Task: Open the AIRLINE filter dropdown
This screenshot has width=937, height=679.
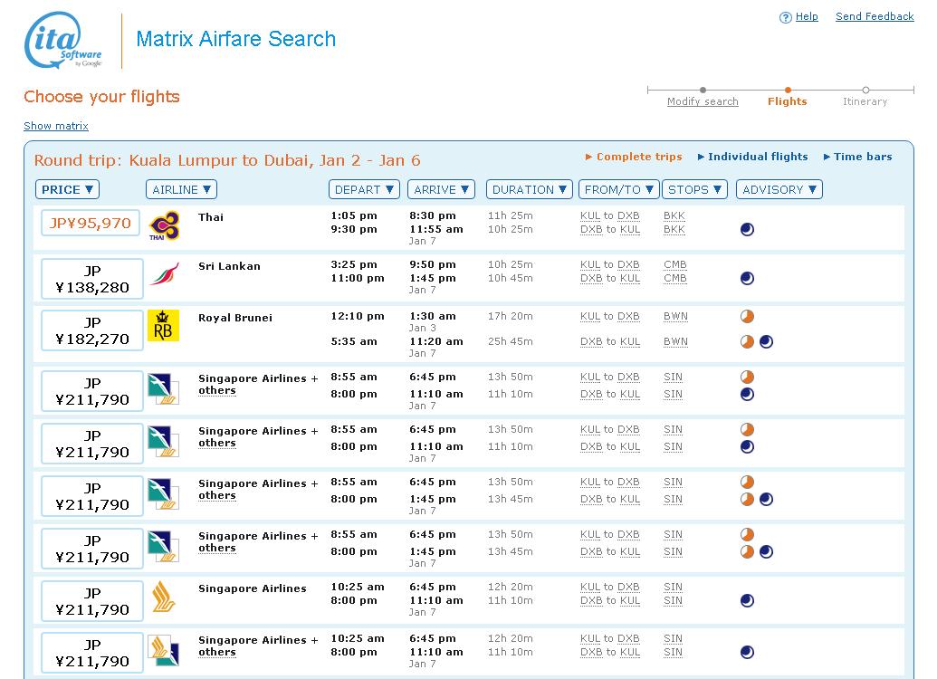Action: pyautogui.click(x=181, y=189)
